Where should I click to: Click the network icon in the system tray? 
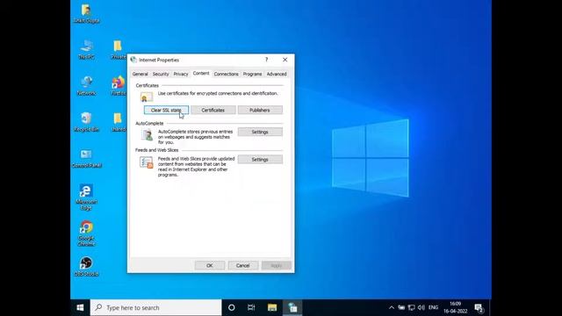click(412, 307)
